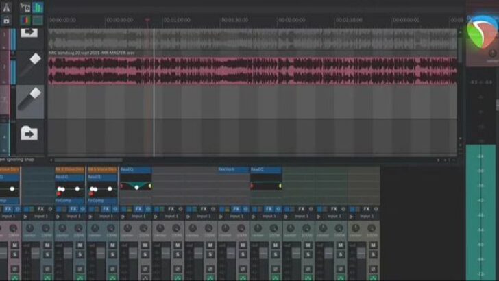Open the ReaVerb effect slot
Screen dimensions: 499x281
click(x=233, y=169)
